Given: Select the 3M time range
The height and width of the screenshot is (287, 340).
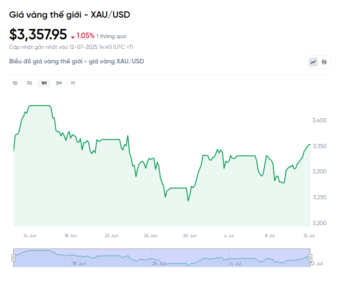Looking at the screenshot, I should 58,83.
